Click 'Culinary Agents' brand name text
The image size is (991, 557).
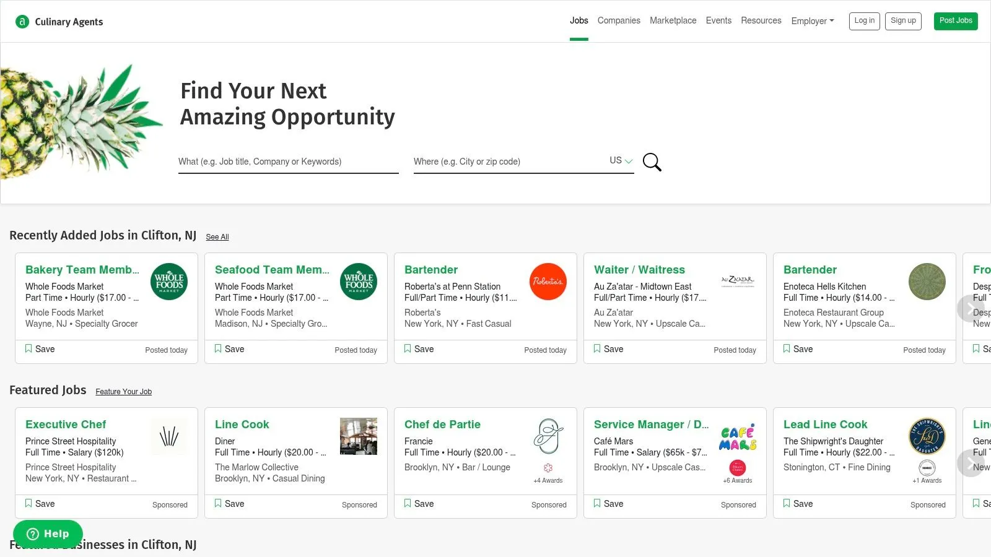69,22
